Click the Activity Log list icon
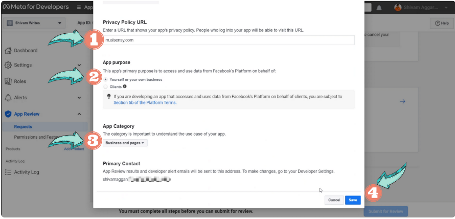The width and height of the screenshot is (455, 219). pos(8,172)
